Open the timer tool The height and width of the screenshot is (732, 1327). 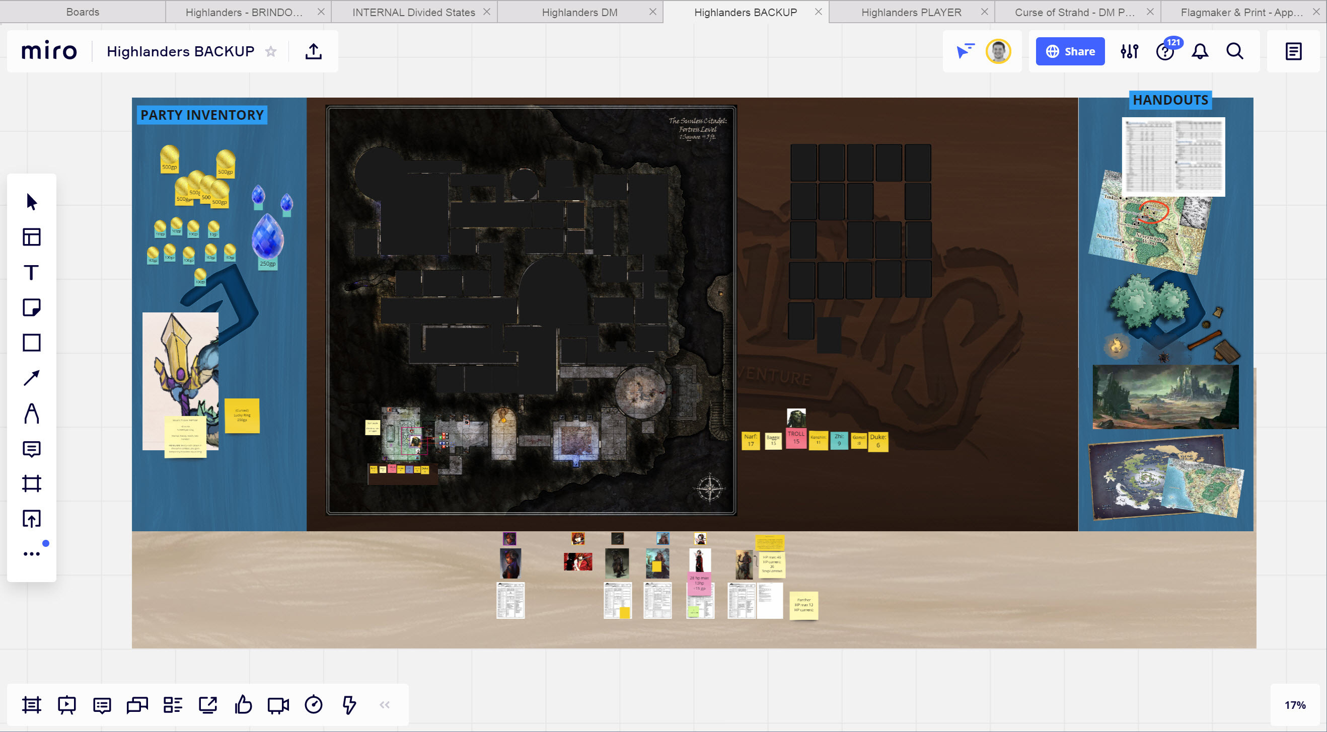[314, 705]
